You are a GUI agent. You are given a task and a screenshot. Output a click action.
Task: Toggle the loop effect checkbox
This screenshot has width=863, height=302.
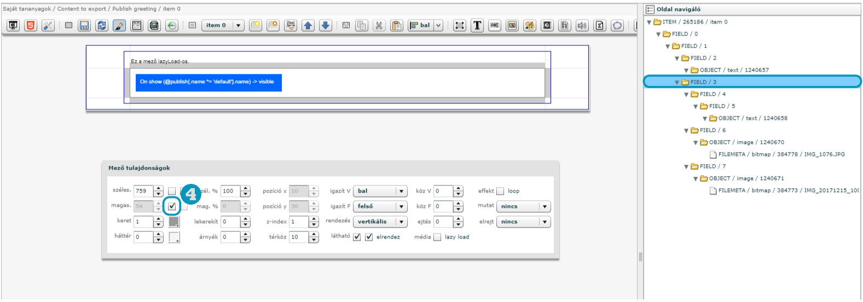coord(500,191)
